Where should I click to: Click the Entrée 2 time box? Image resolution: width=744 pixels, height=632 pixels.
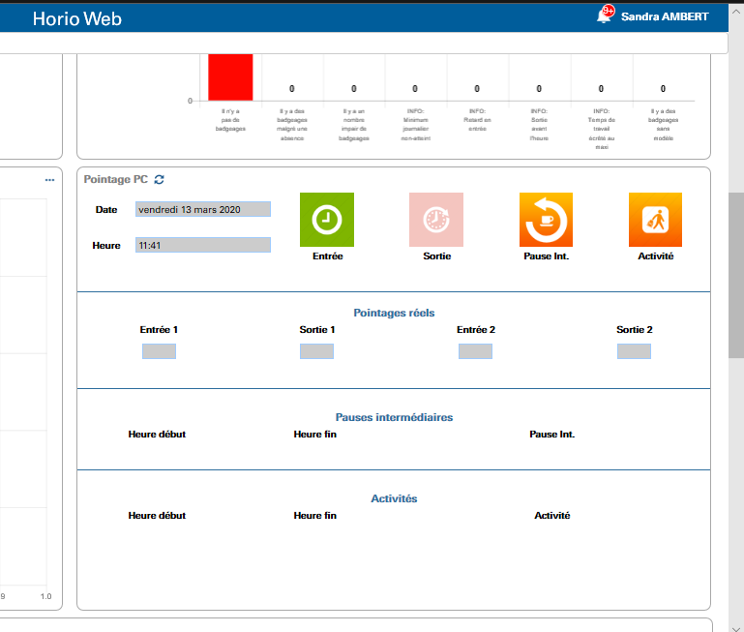point(475,351)
